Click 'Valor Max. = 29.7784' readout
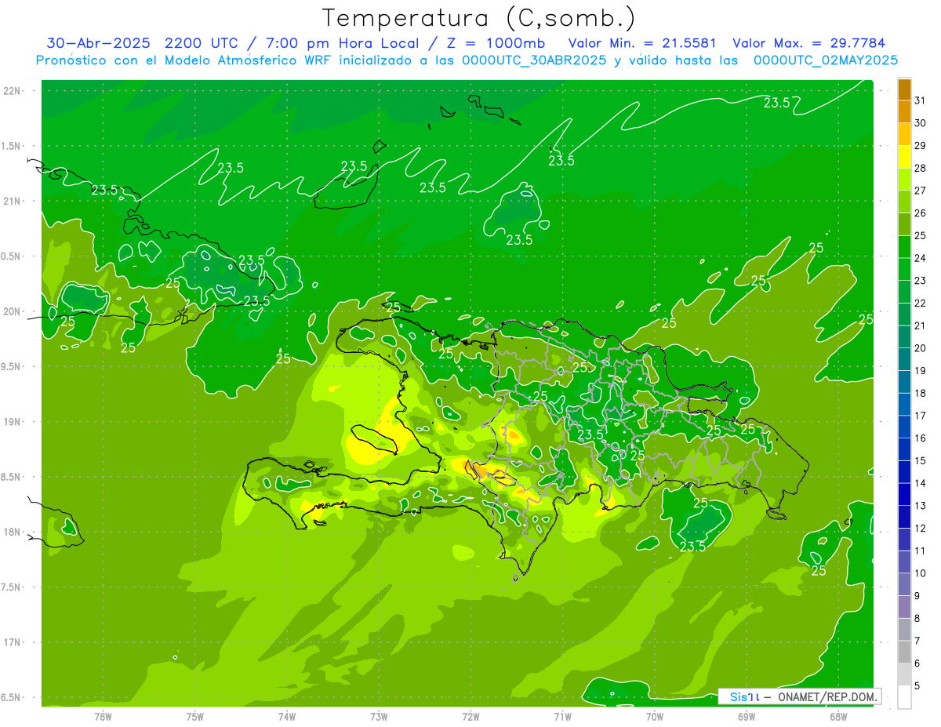941x727 pixels. tap(808, 43)
